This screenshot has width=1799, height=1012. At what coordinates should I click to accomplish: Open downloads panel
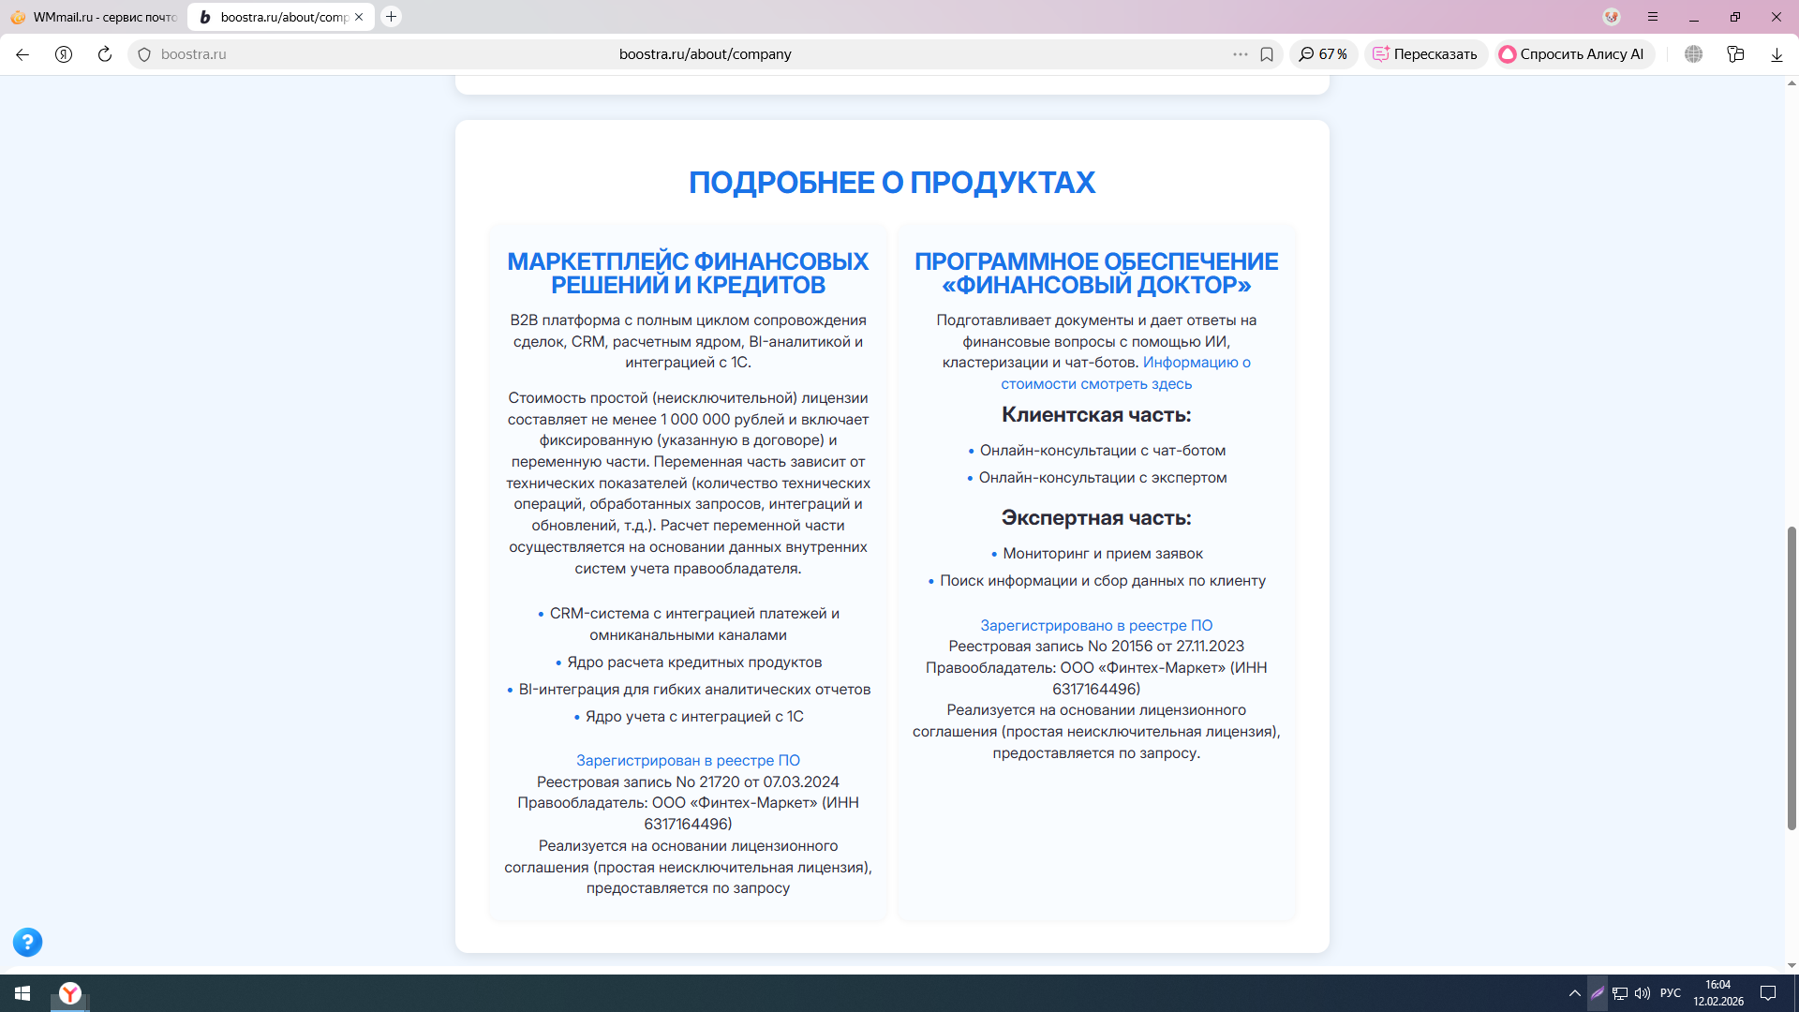[1777, 54]
